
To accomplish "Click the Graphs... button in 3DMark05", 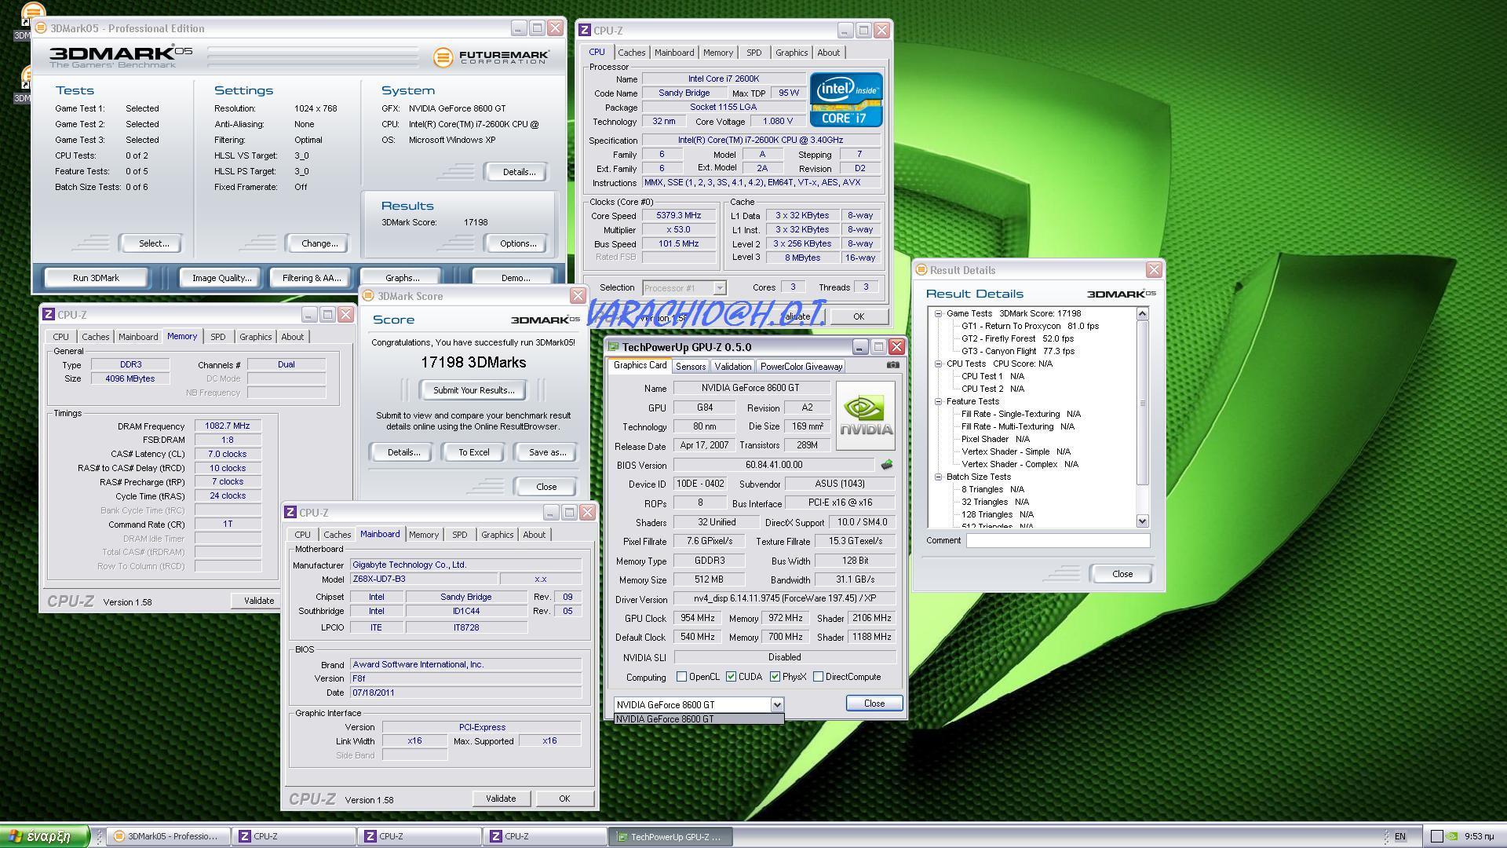I will pyautogui.click(x=402, y=278).
